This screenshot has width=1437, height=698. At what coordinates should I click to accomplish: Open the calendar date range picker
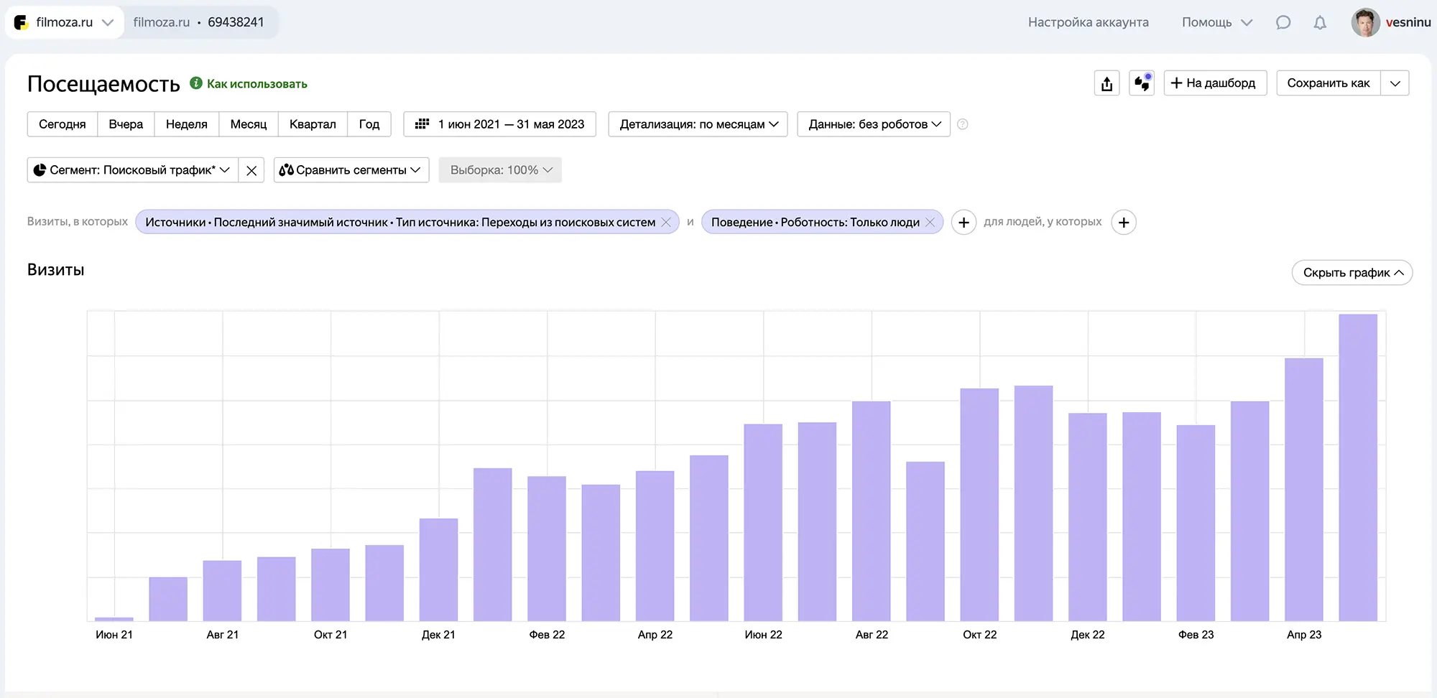(x=499, y=124)
